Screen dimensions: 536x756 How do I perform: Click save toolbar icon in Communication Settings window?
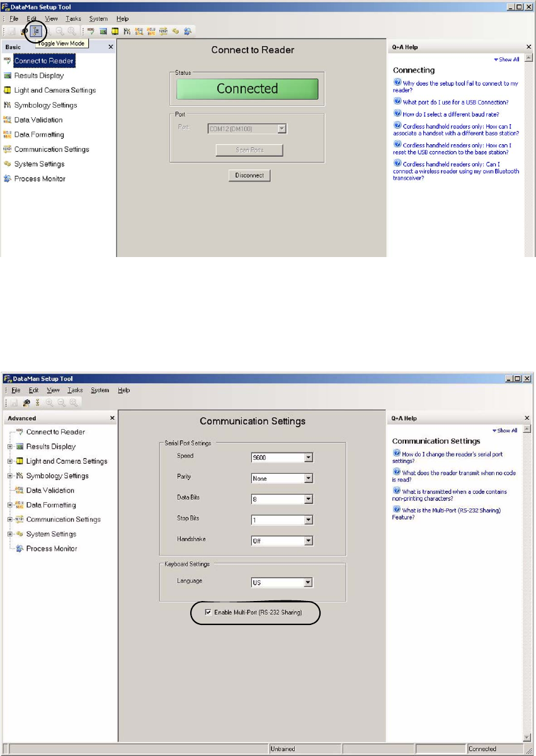pyautogui.click(x=14, y=403)
